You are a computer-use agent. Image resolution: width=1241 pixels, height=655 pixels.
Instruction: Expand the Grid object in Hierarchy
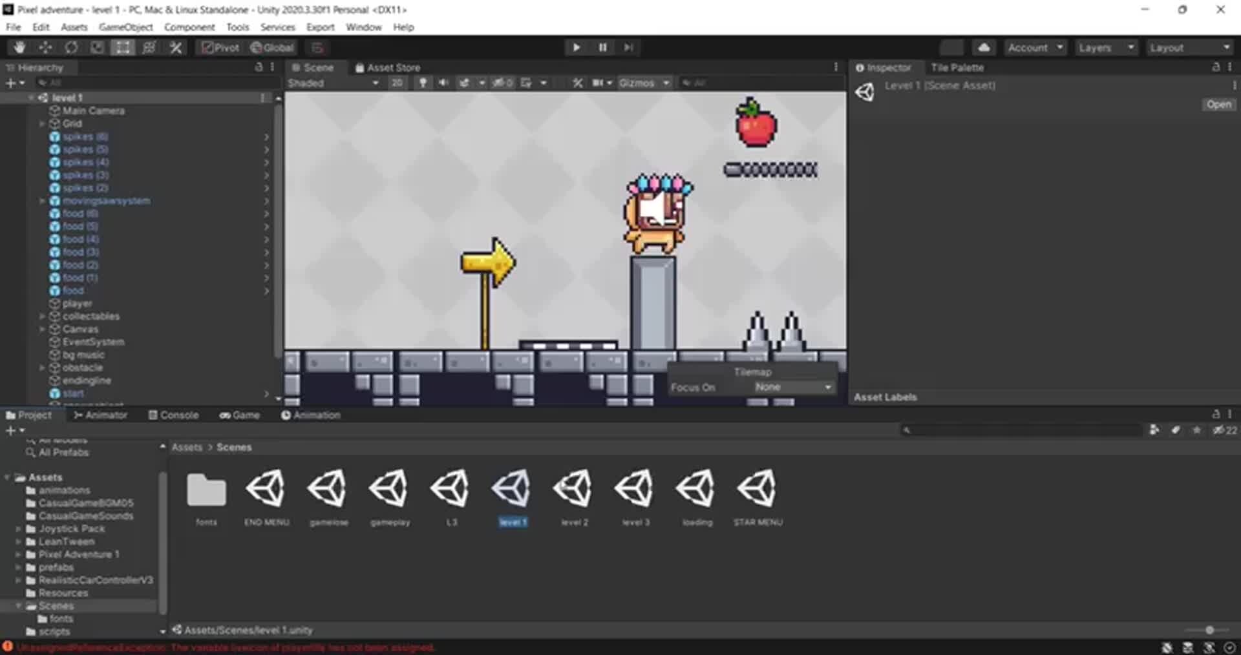pyautogui.click(x=43, y=123)
